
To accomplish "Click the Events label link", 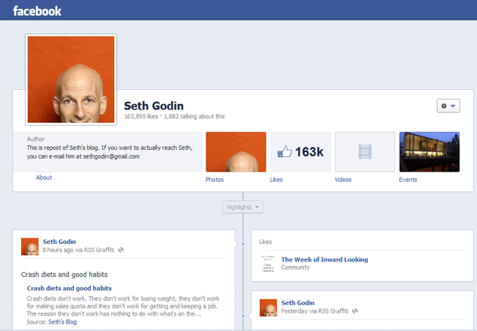I will click(x=408, y=179).
